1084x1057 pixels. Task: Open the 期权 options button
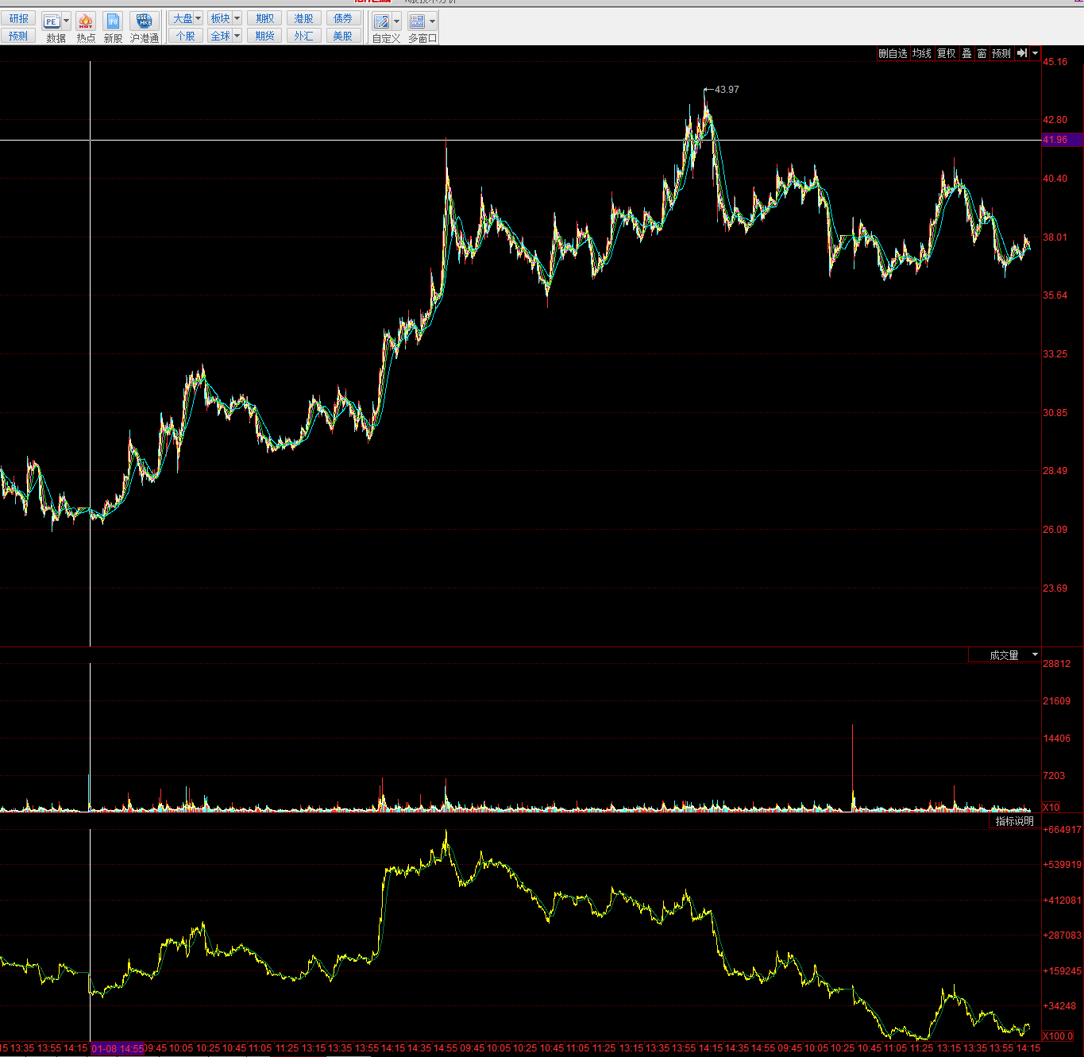[264, 18]
